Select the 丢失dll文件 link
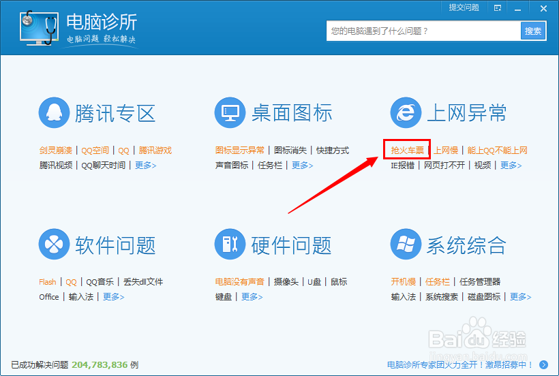This screenshot has width=559, height=376. coord(143,281)
